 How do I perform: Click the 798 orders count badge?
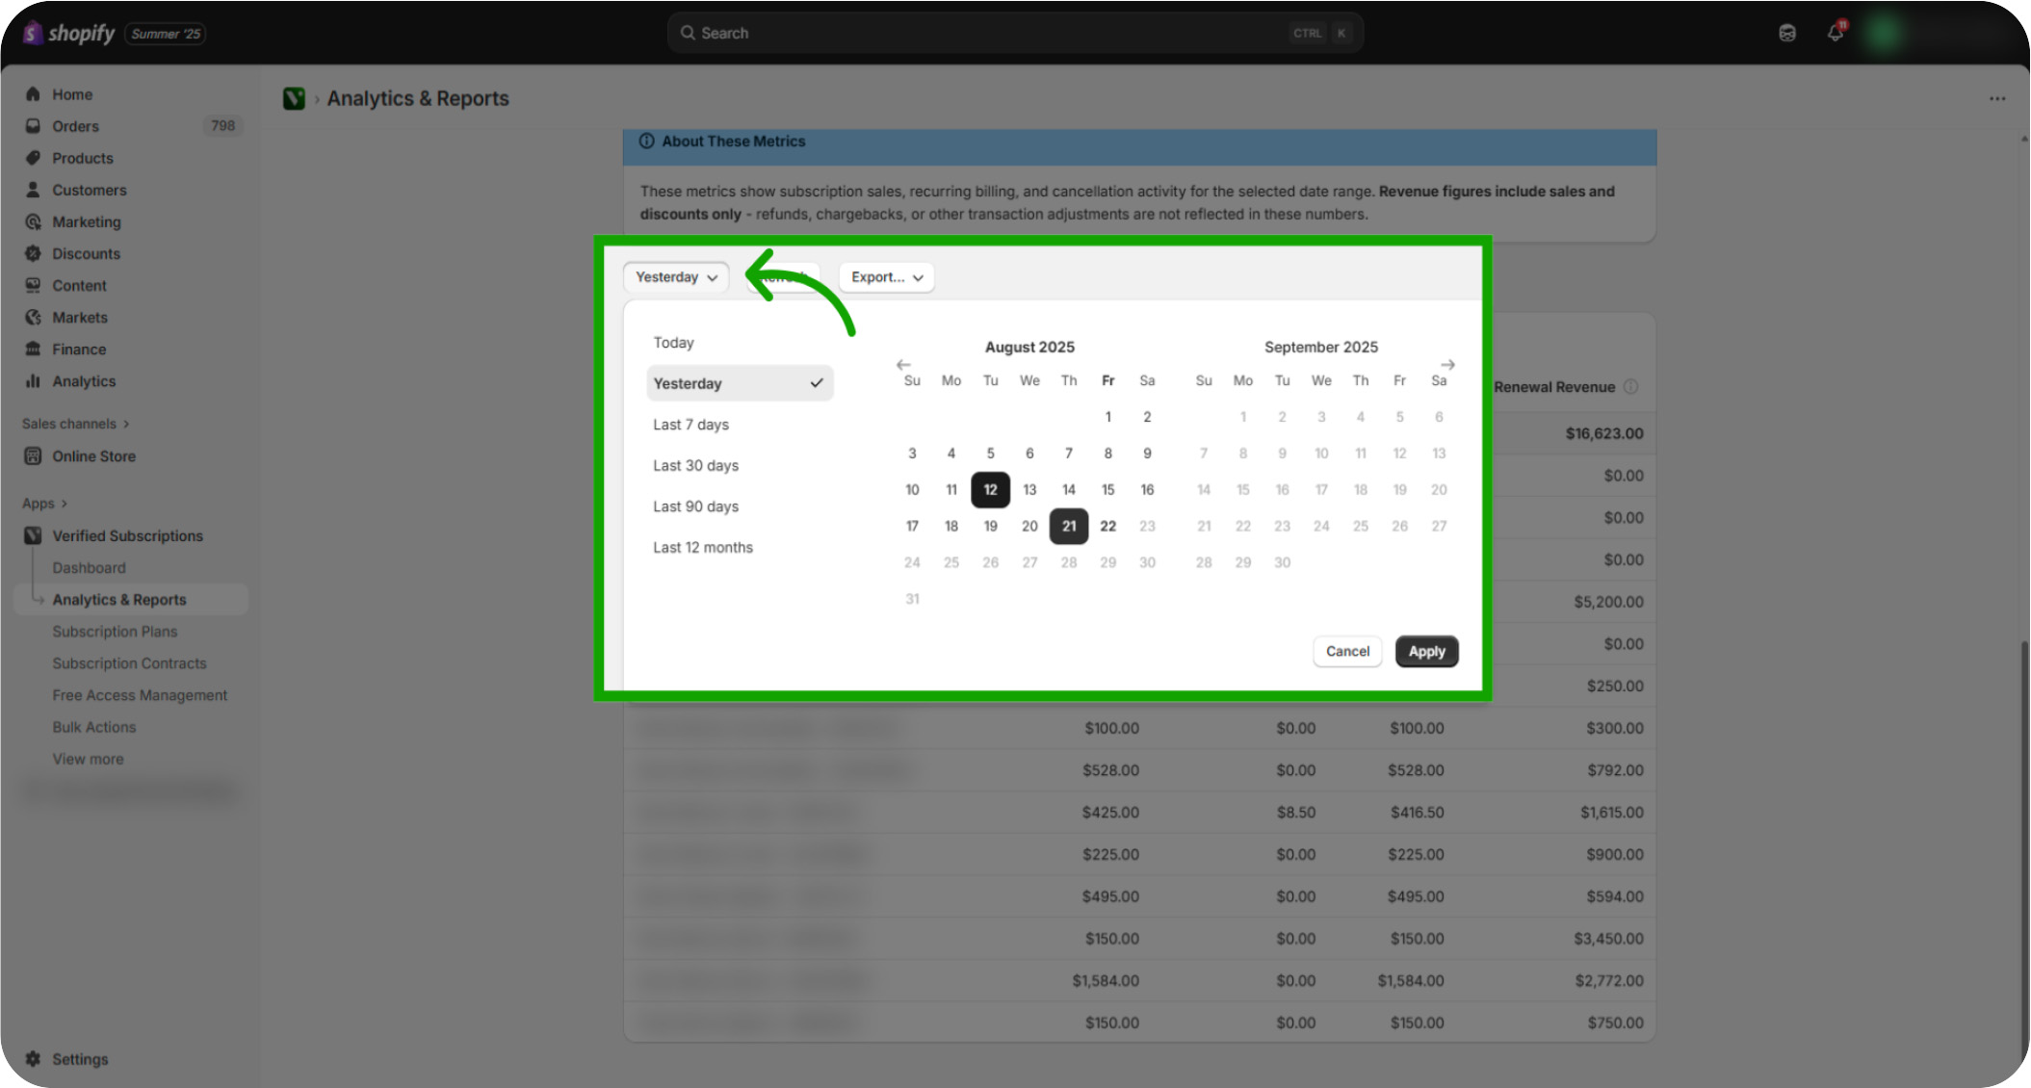[222, 125]
